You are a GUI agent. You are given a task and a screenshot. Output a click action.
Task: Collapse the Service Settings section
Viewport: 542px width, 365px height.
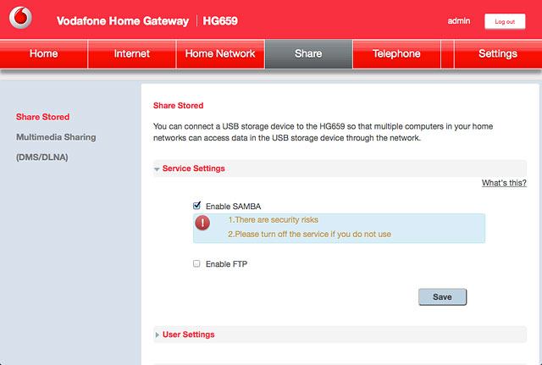coord(340,169)
